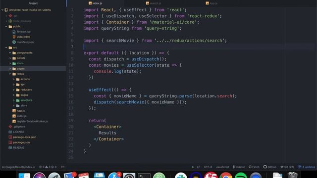Image resolution: width=317 pixels, height=178 pixels.
Task: Open the README file
Action: click(x=18, y=148)
